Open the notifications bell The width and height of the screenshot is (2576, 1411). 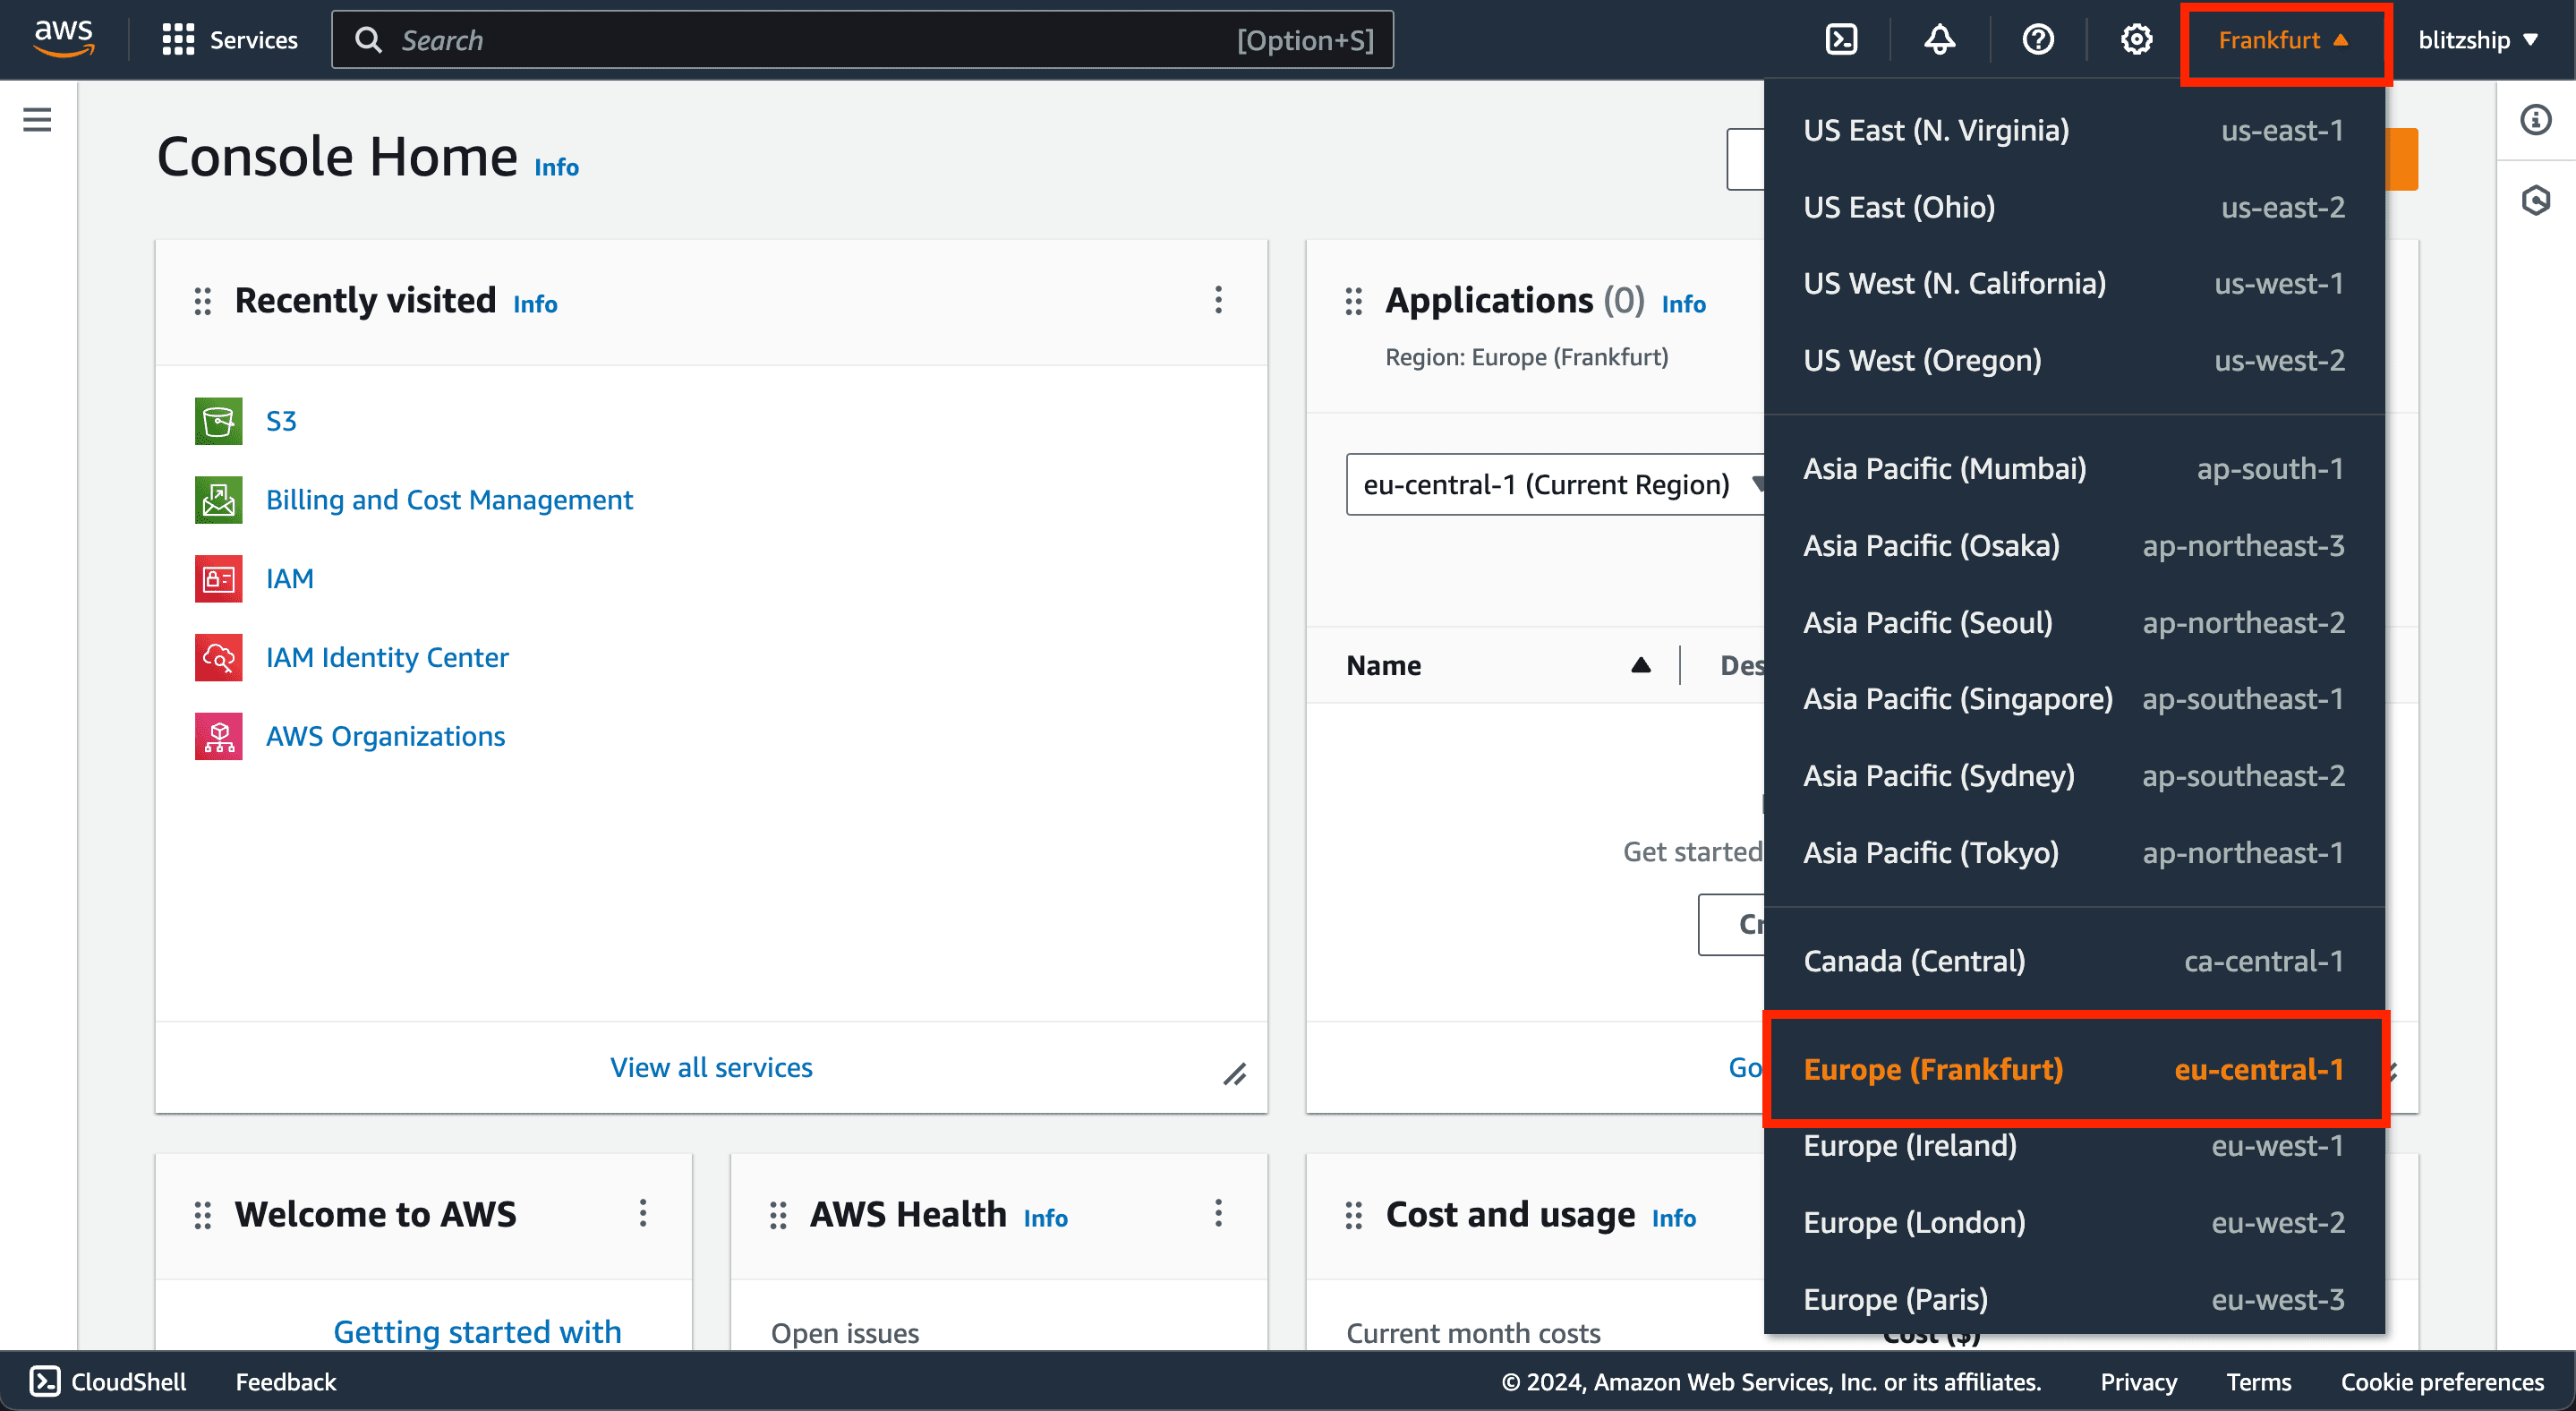(1939, 40)
